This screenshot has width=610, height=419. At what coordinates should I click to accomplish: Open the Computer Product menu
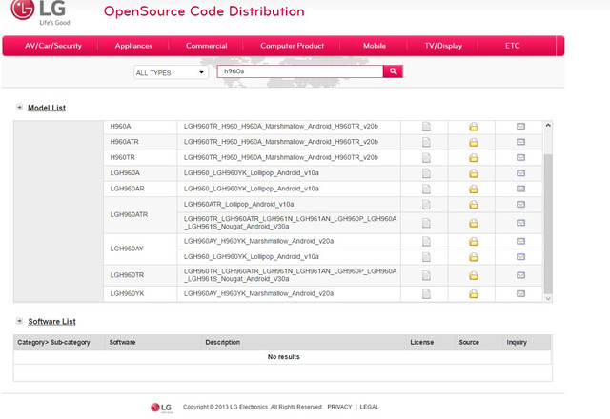[293, 46]
